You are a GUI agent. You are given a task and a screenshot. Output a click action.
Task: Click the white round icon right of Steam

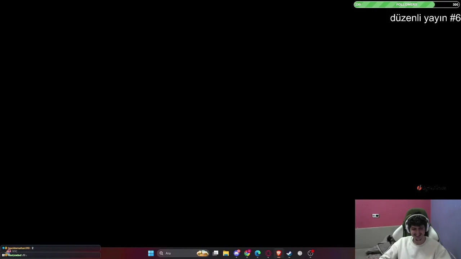pyautogui.click(x=300, y=253)
